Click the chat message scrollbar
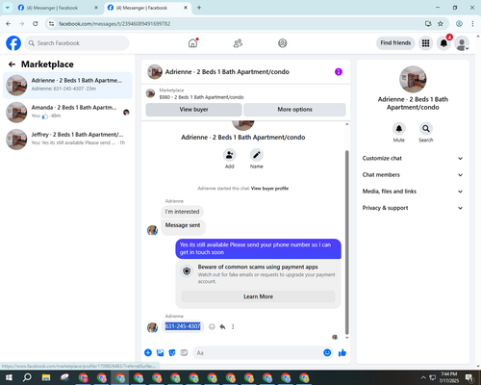This screenshot has width=481, height=385. click(346, 243)
